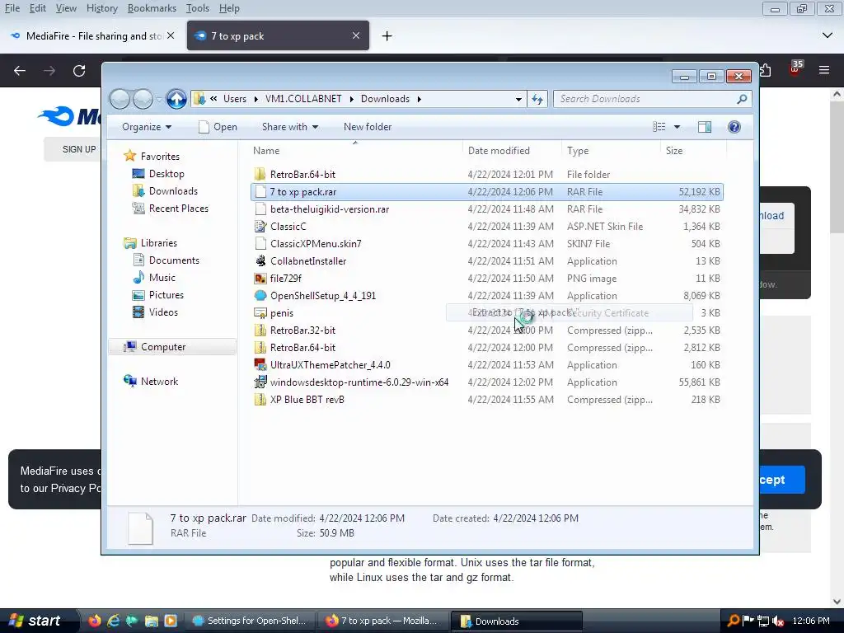
Task: Expand address bar history dropdown
Action: tap(518, 99)
